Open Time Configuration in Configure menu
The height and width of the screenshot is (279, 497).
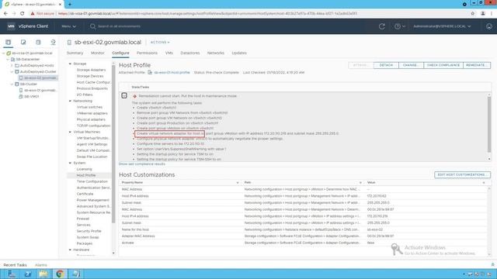coord(92,181)
